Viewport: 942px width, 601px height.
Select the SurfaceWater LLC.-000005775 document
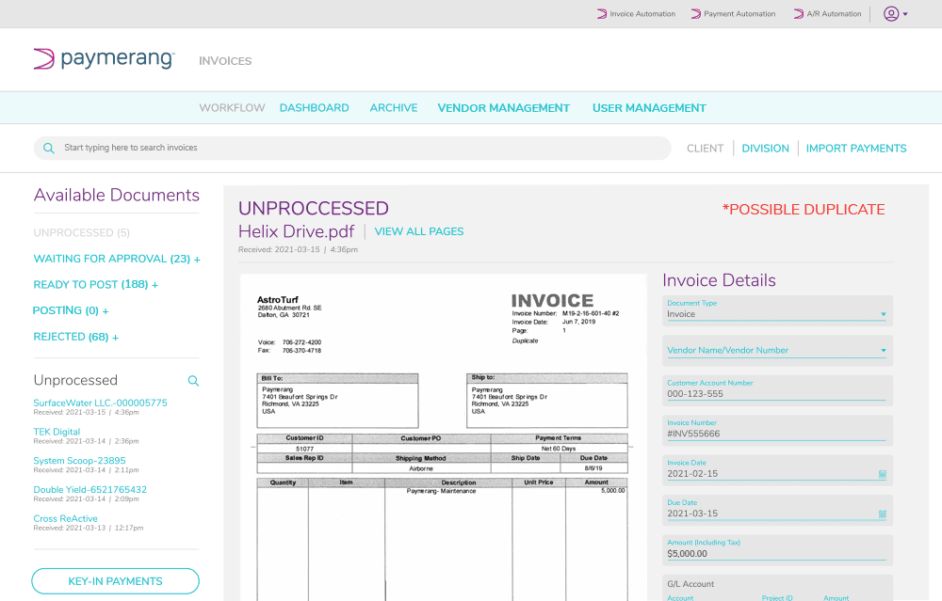tap(100, 403)
